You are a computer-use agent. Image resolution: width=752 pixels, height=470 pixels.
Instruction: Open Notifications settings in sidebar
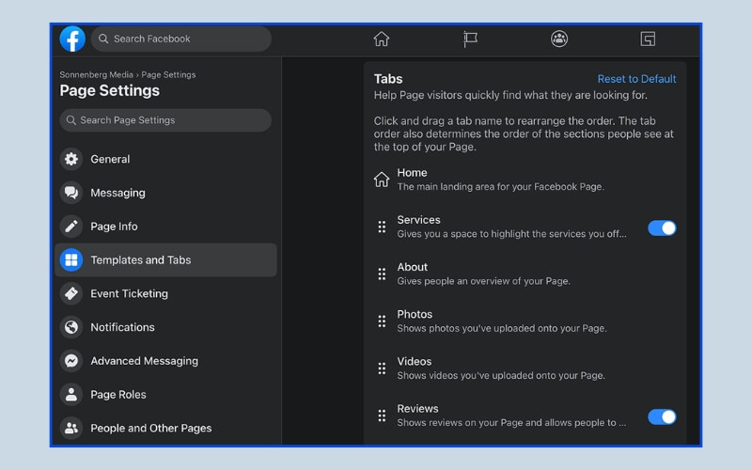(122, 327)
